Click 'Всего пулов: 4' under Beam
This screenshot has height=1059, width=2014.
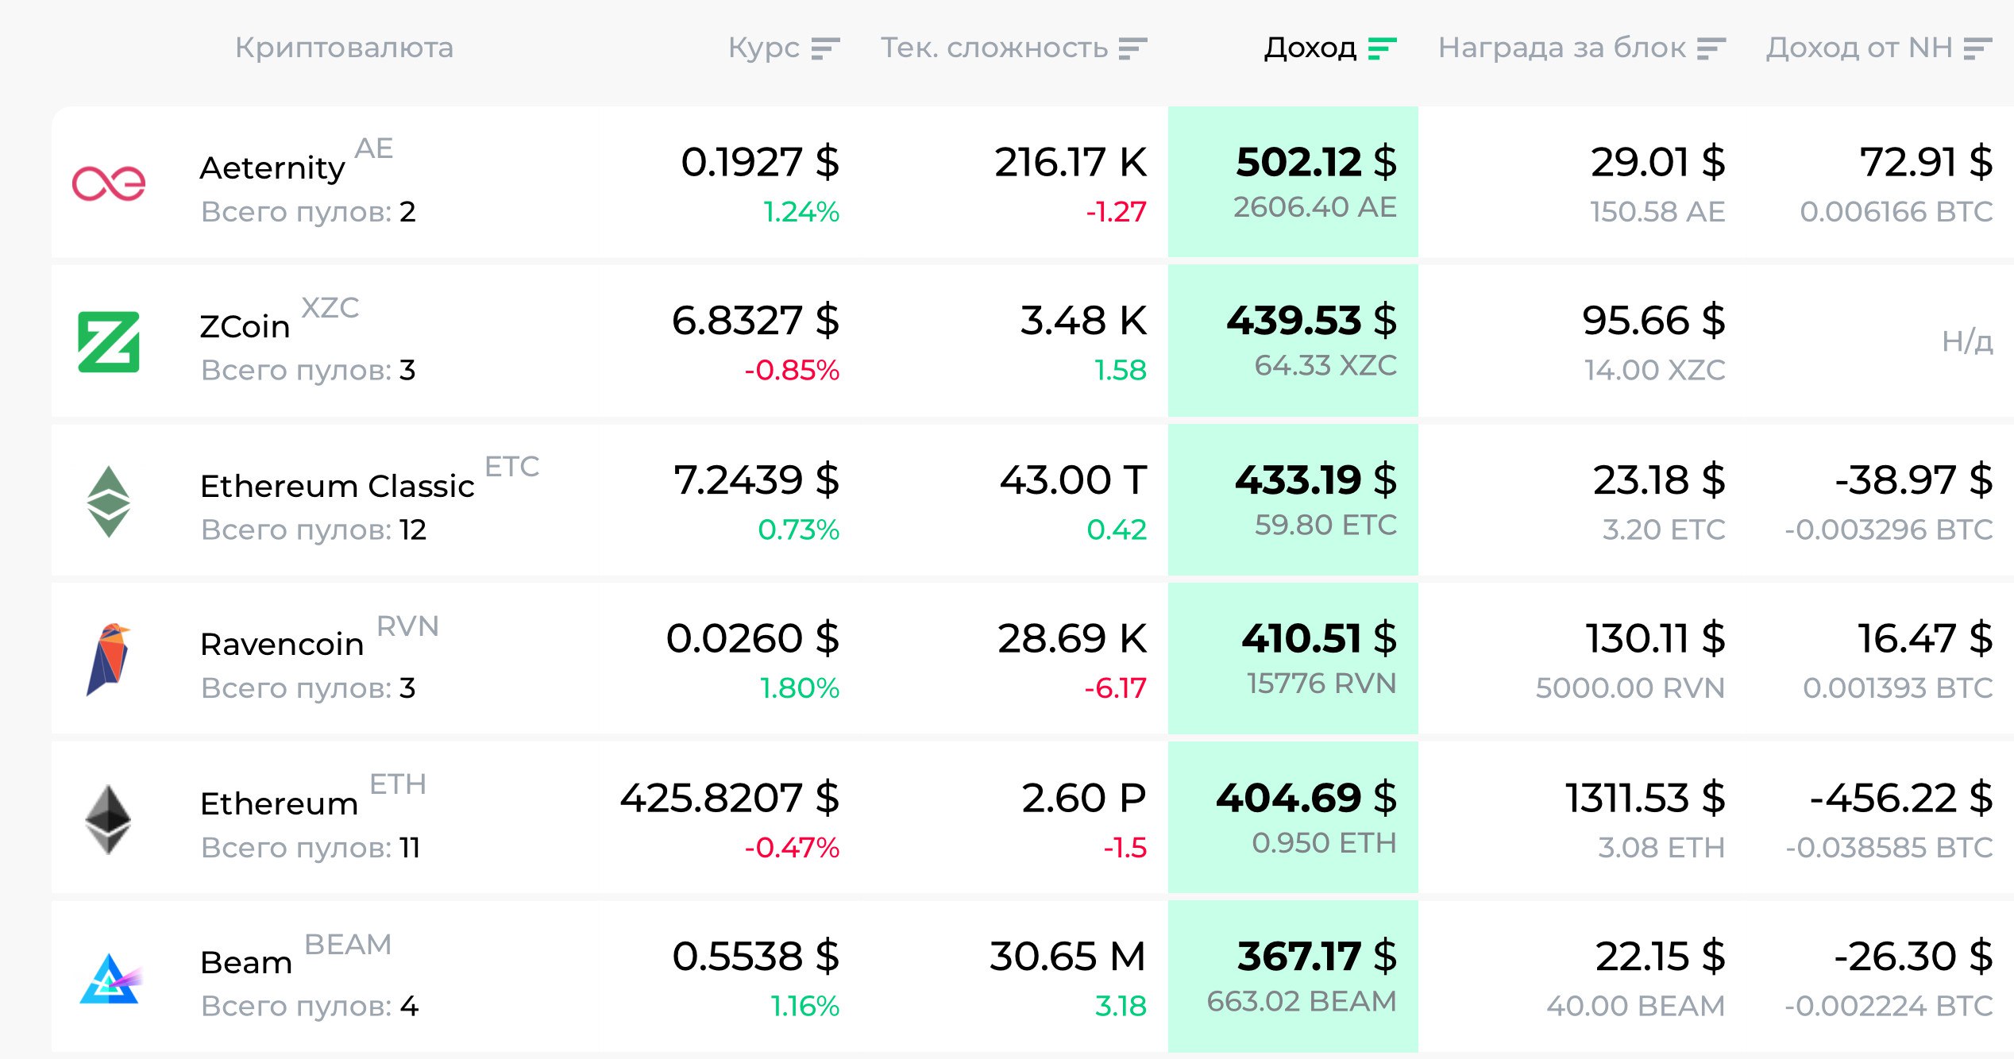click(x=310, y=1007)
